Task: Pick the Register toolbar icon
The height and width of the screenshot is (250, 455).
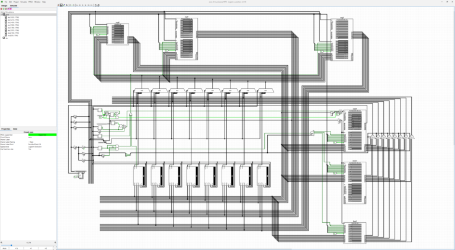Action: click(98, 5)
